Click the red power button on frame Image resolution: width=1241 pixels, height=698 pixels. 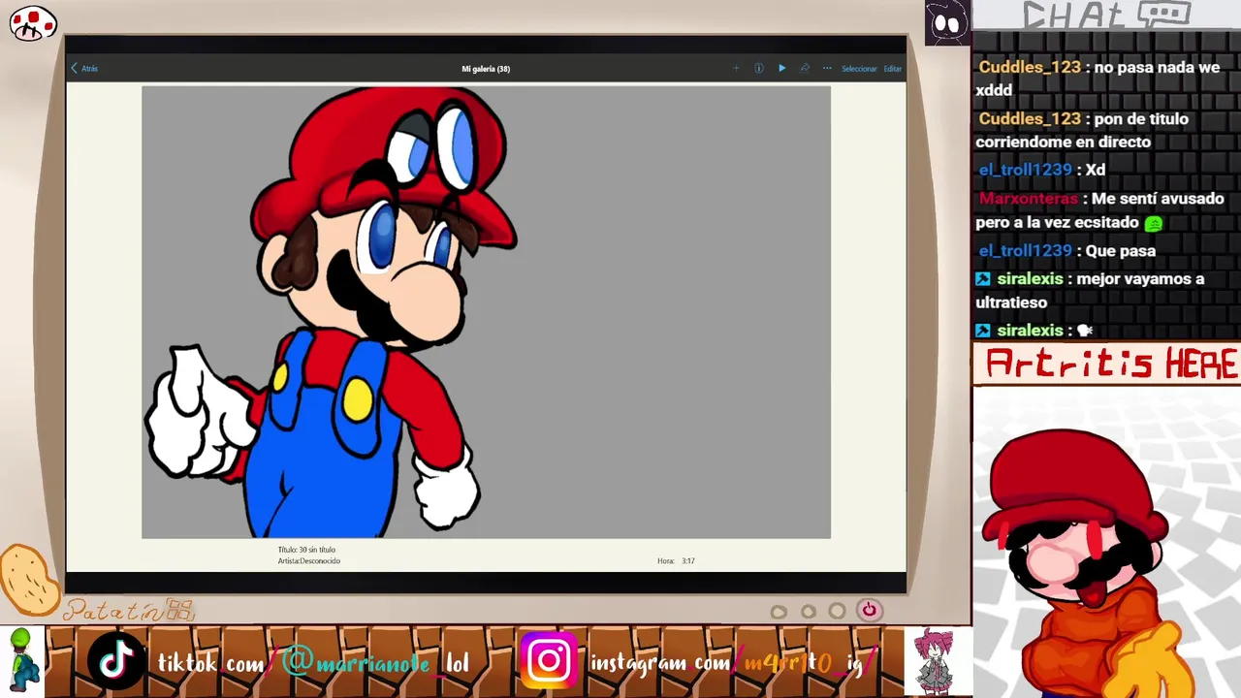point(869,610)
